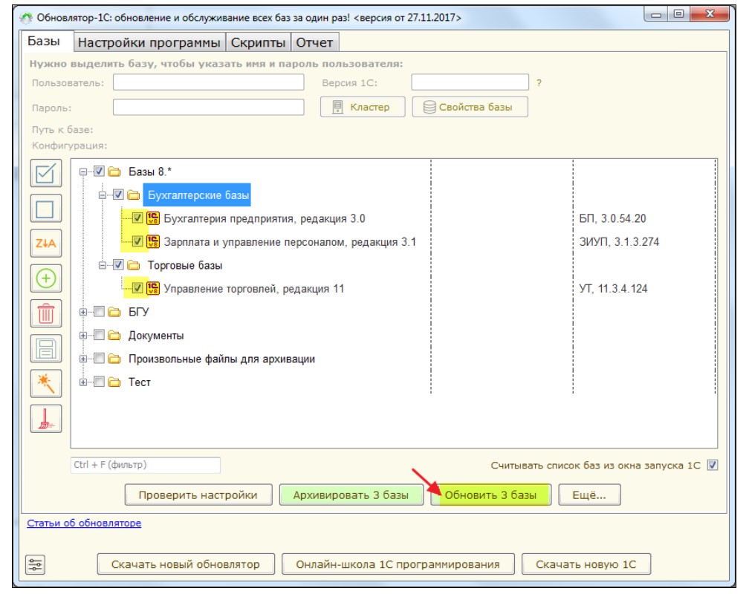This screenshot has height=594, width=749.
Task: Click the red trash delete icon
Action: point(46,313)
